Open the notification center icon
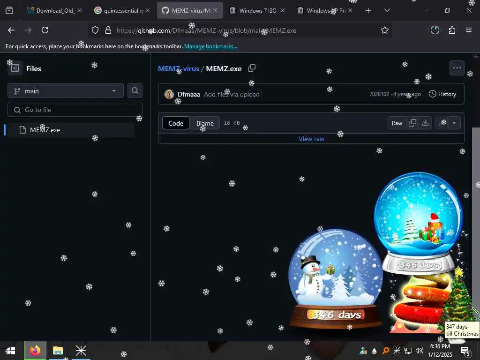 click(x=465, y=351)
